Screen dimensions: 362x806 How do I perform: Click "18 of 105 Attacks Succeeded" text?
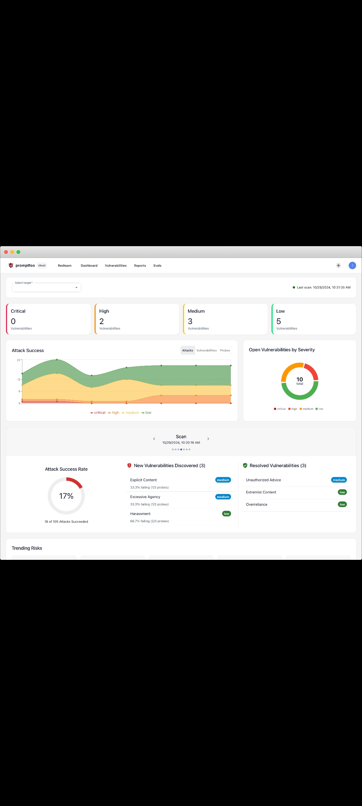pos(66,522)
